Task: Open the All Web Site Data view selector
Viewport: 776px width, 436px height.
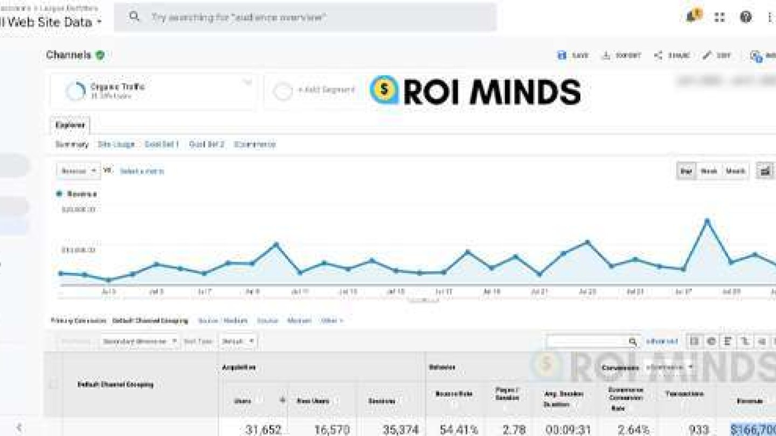Action: pyautogui.click(x=51, y=22)
